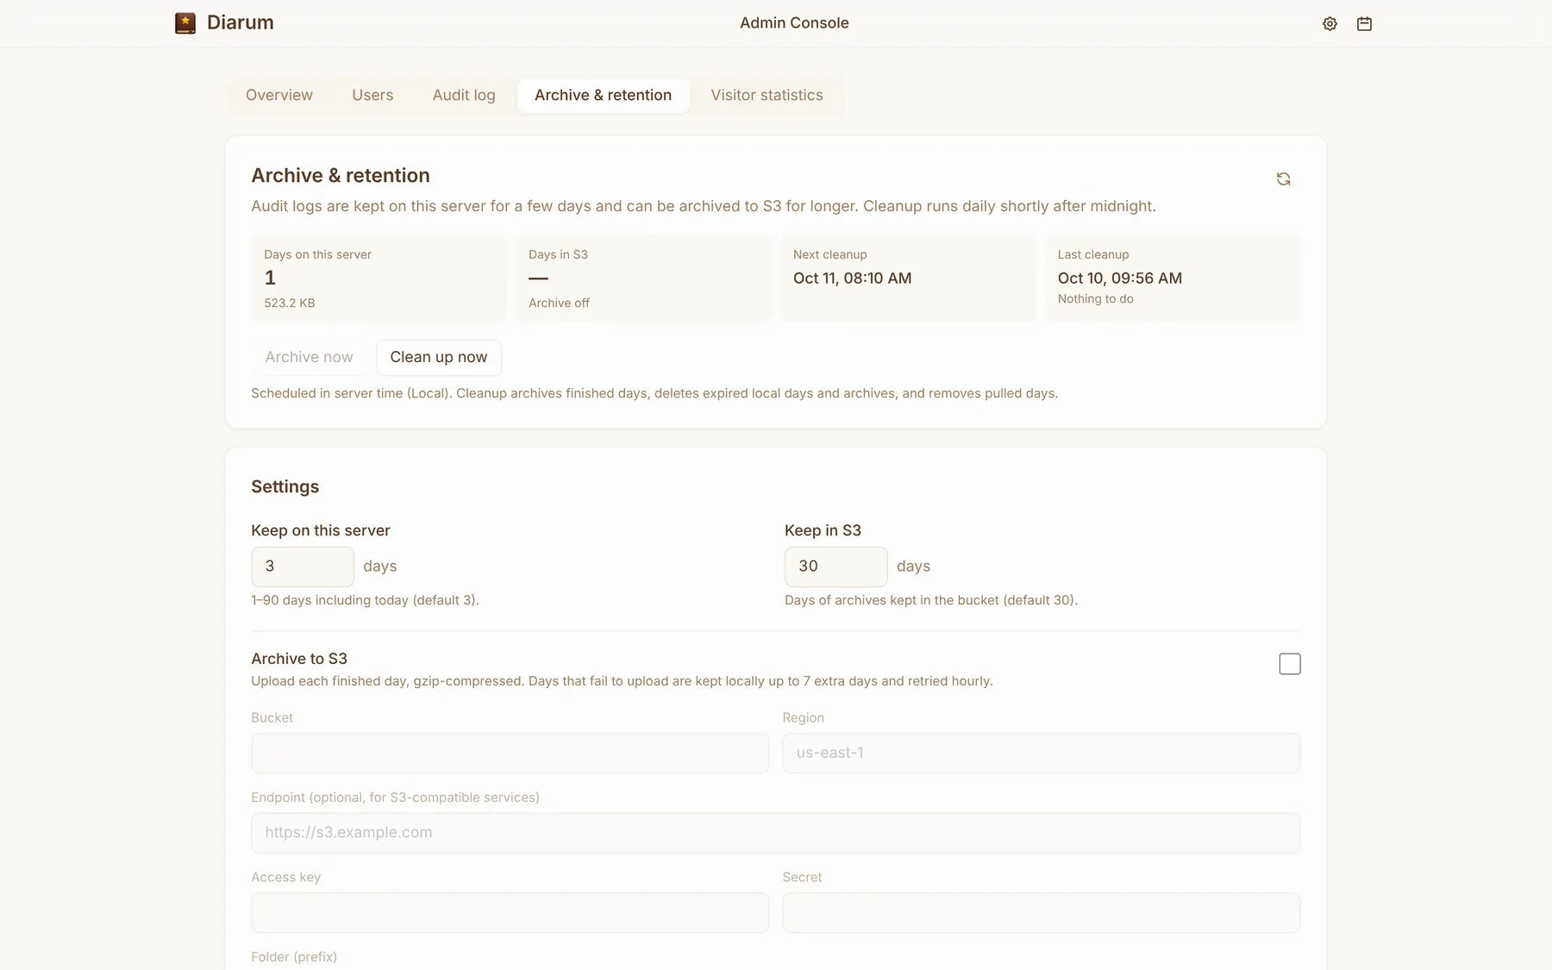Focus the Keep on this server days field
This screenshot has width=1552, height=970.
tap(303, 566)
